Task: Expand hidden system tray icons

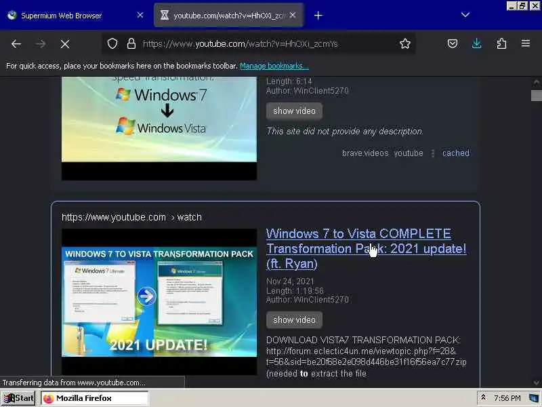Action: tap(483, 398)
